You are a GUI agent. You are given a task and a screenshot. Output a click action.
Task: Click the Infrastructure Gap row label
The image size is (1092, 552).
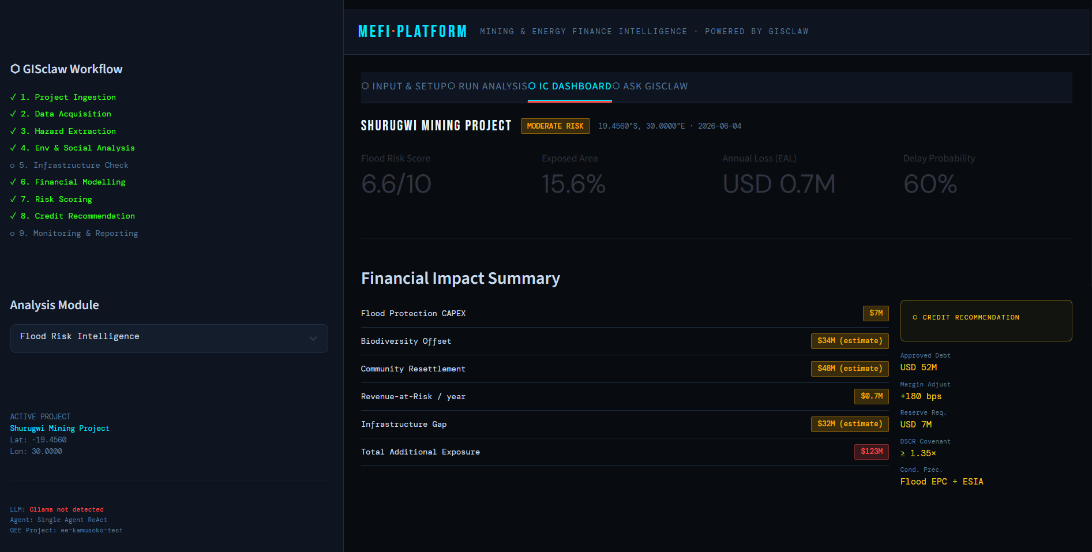[x=404, y=425]
